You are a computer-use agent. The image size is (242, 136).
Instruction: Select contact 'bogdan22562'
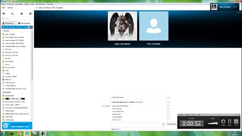[x=9, y=96]
